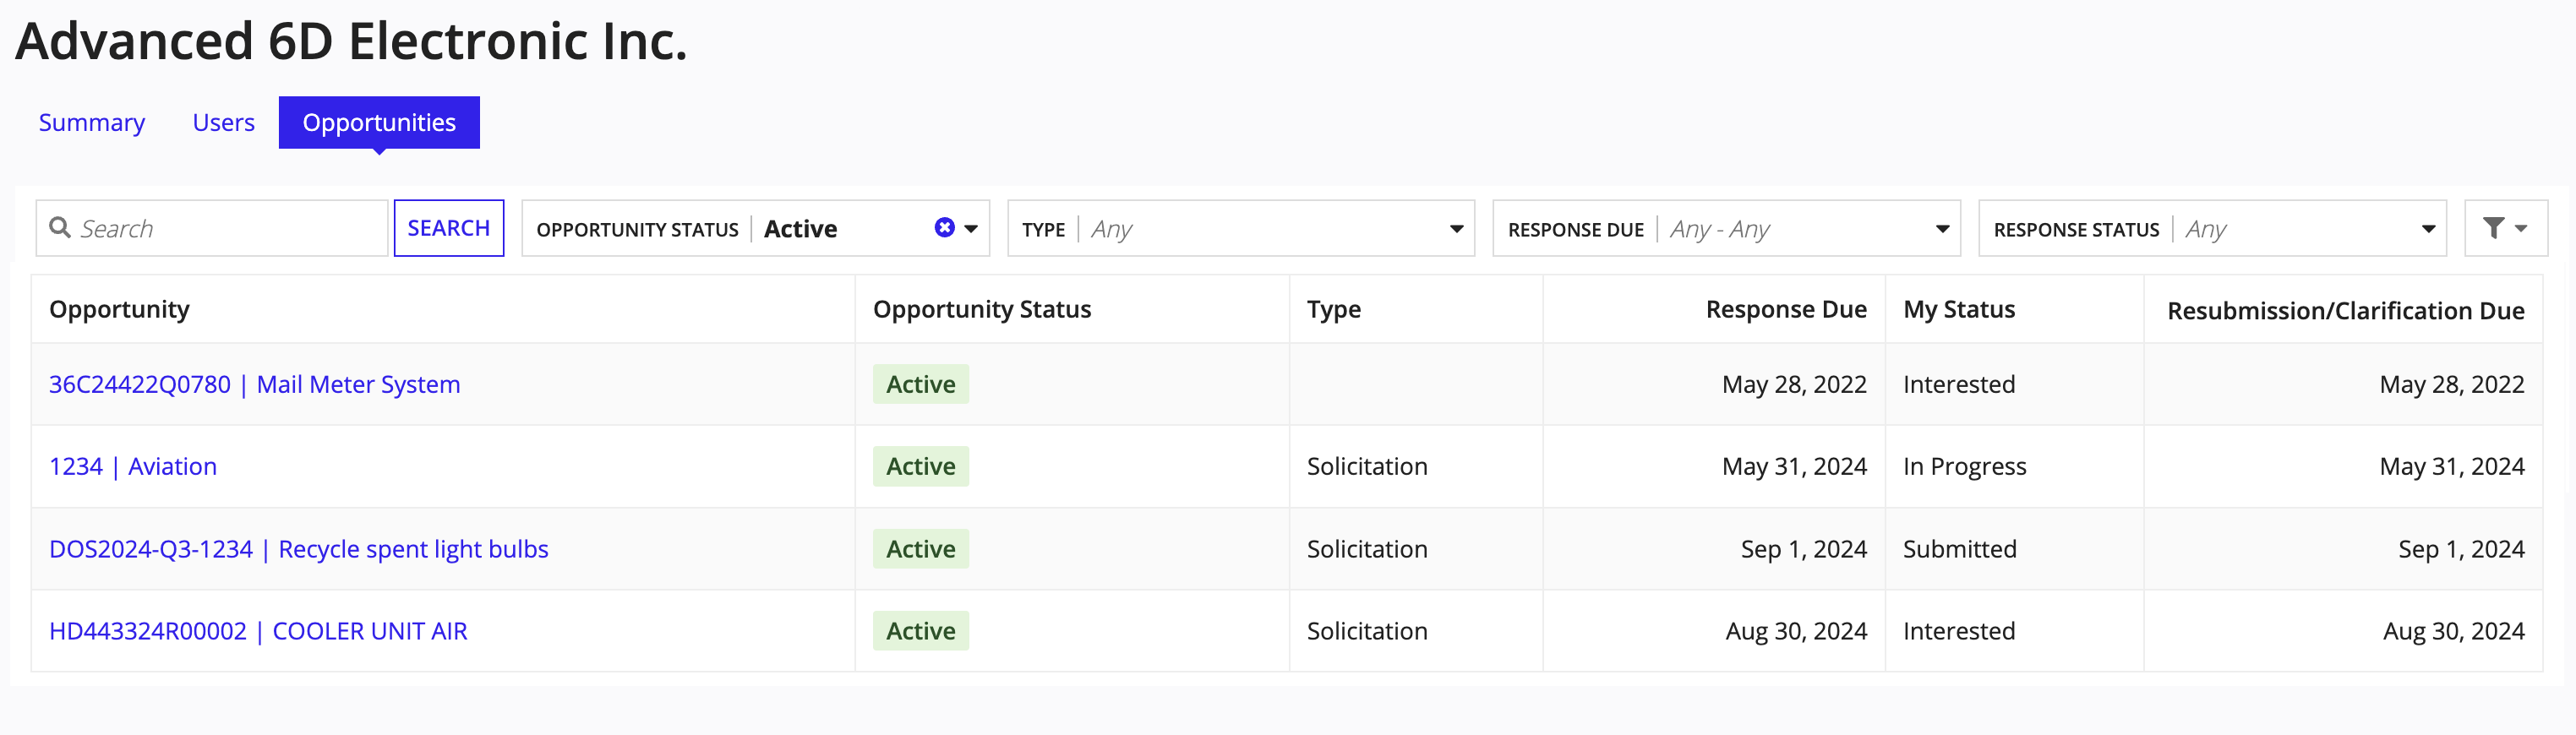The image size is (2576, 735).
Task: Expand the Opportunity Status dropdown arrow
Action: pyautogui.click(x=971, y=229)
